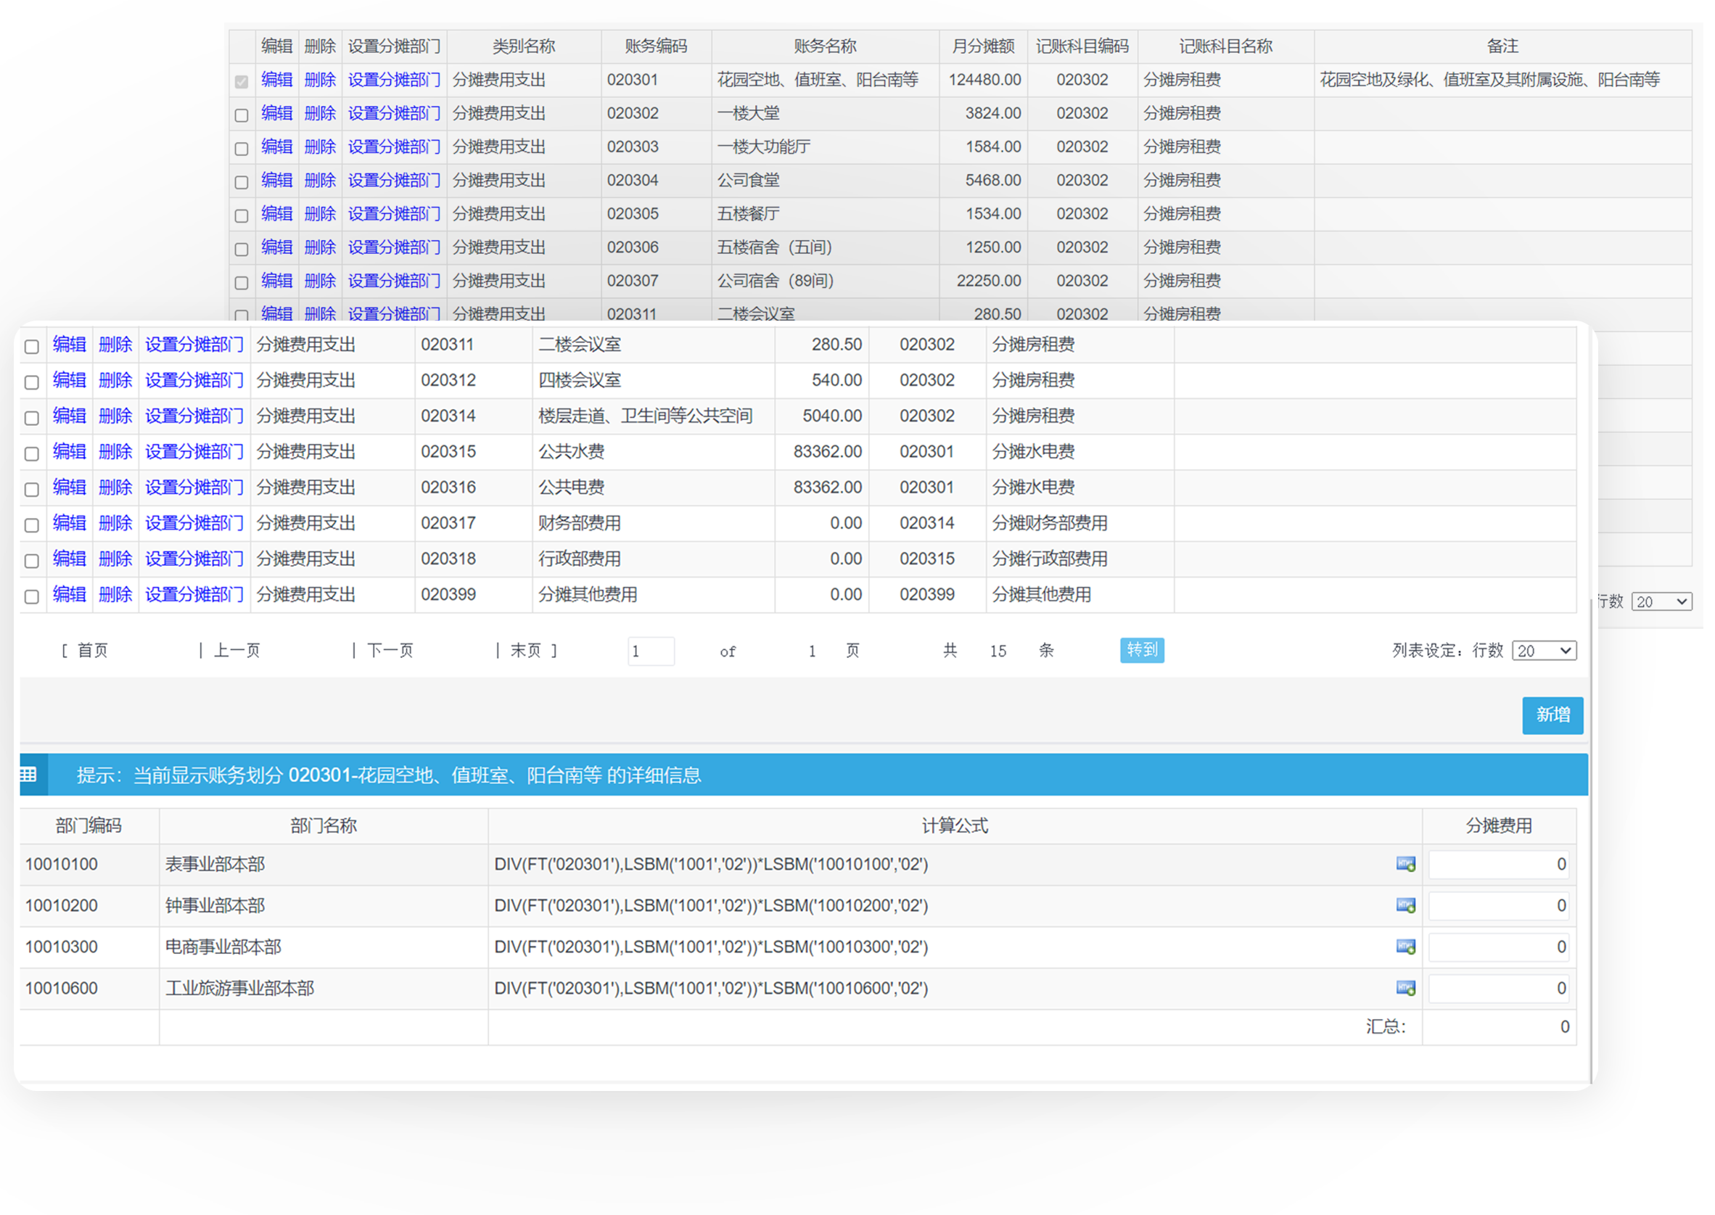The height and width of the screenshot is (1215, 1715).
Task: Go to 下一页 in pagination
Action: click(x=390, y=650)
